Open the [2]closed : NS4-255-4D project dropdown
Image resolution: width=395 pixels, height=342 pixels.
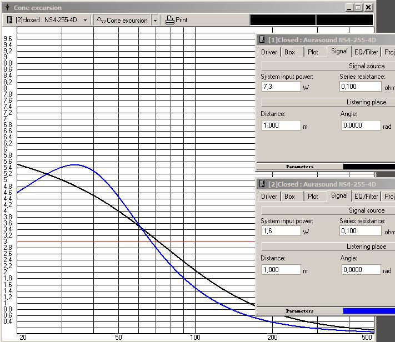(x=85, y=20)
